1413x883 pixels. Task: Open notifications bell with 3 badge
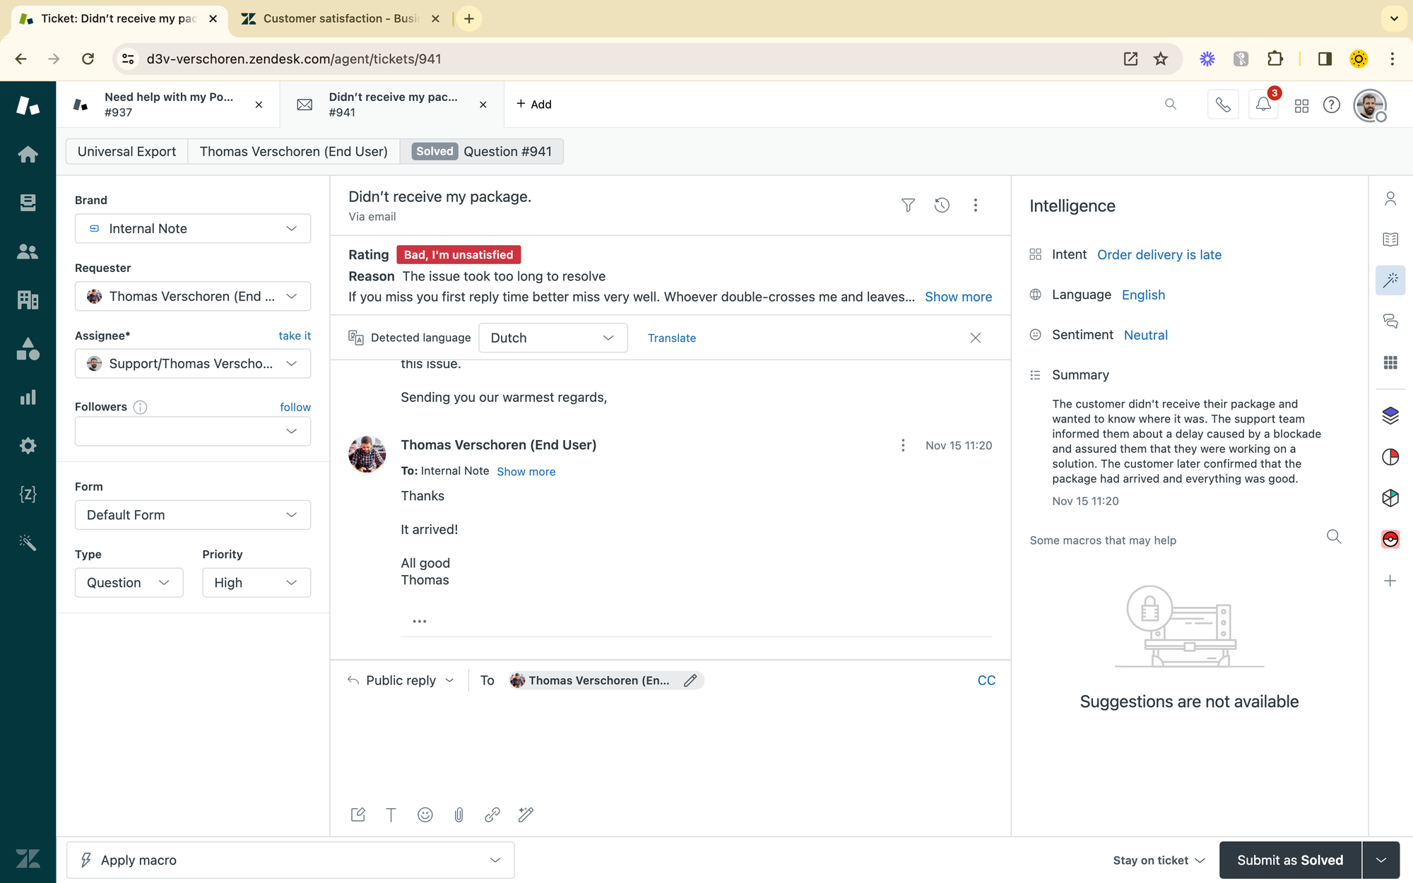coord(1263,105)
